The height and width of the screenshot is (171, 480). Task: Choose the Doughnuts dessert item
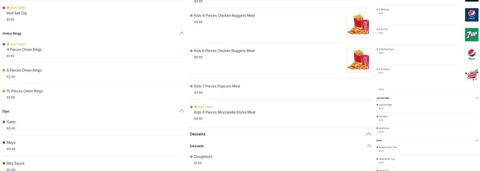[x=203, y=157]
